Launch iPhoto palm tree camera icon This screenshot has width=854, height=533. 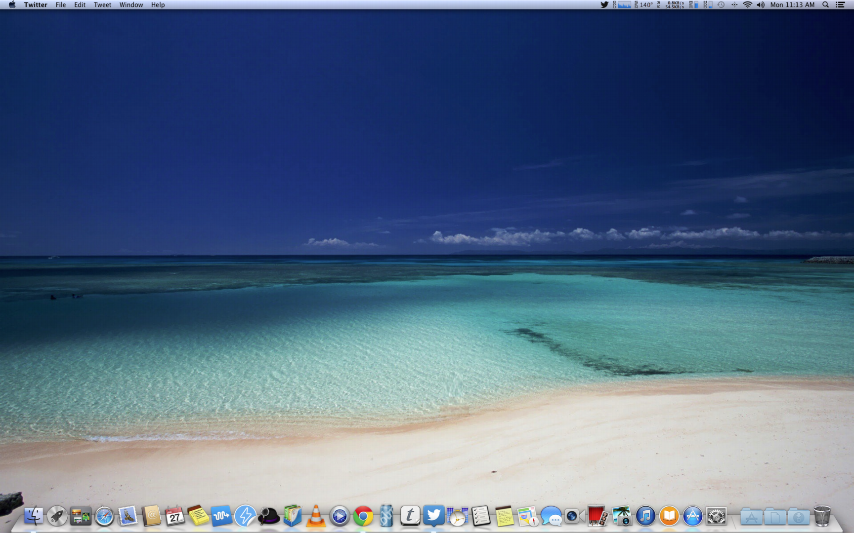coord(621,516)
